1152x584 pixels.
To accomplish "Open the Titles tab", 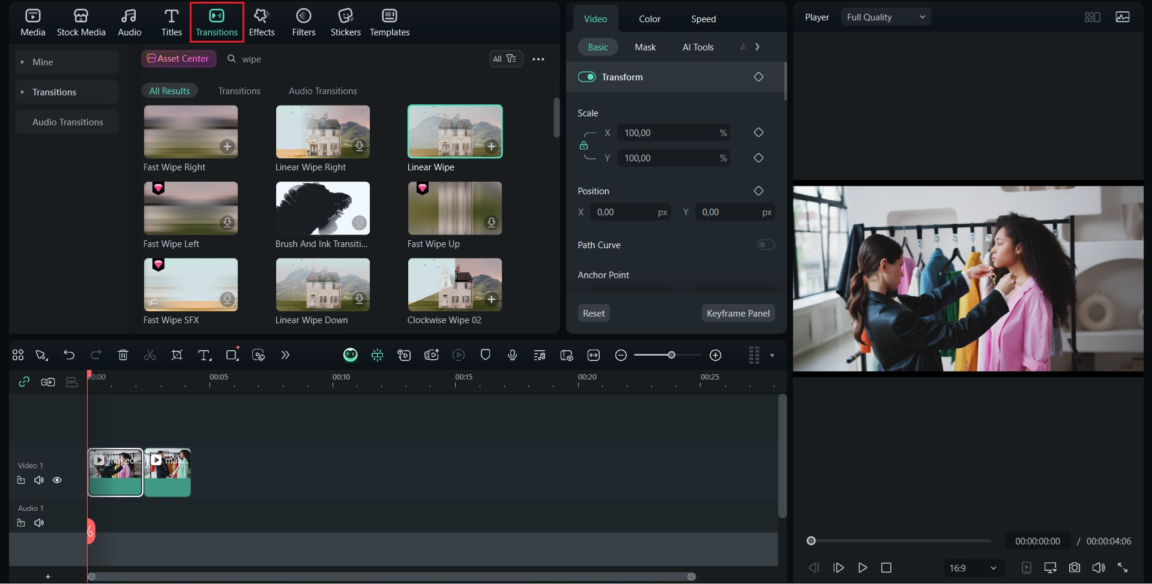I will pyautogui.click(x=172, y=23).
